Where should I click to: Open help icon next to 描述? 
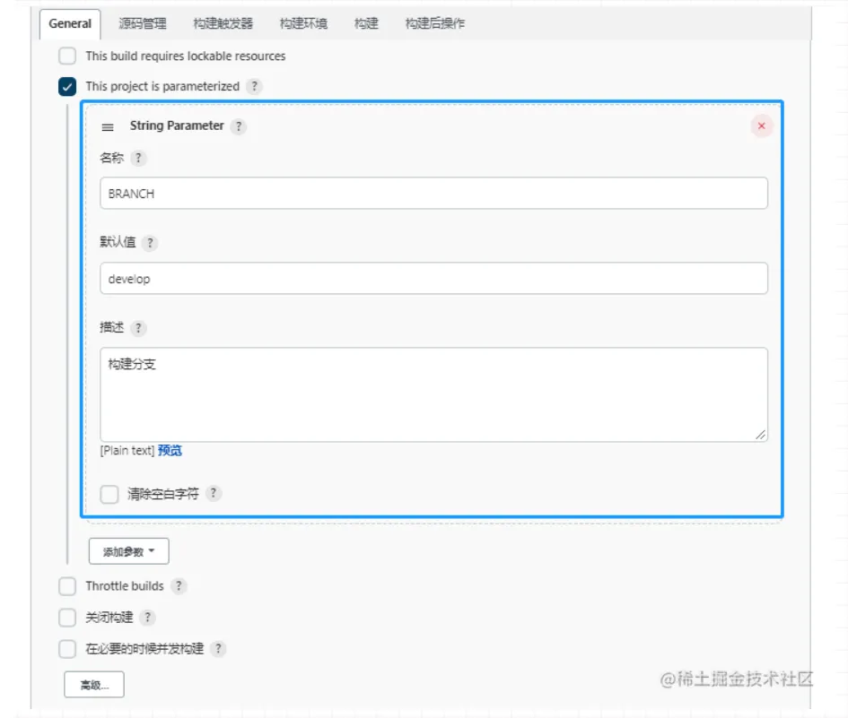(x=138, y=328)
